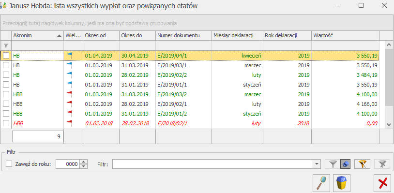Sort by the Okres do column header

click(x=137, y=36)
